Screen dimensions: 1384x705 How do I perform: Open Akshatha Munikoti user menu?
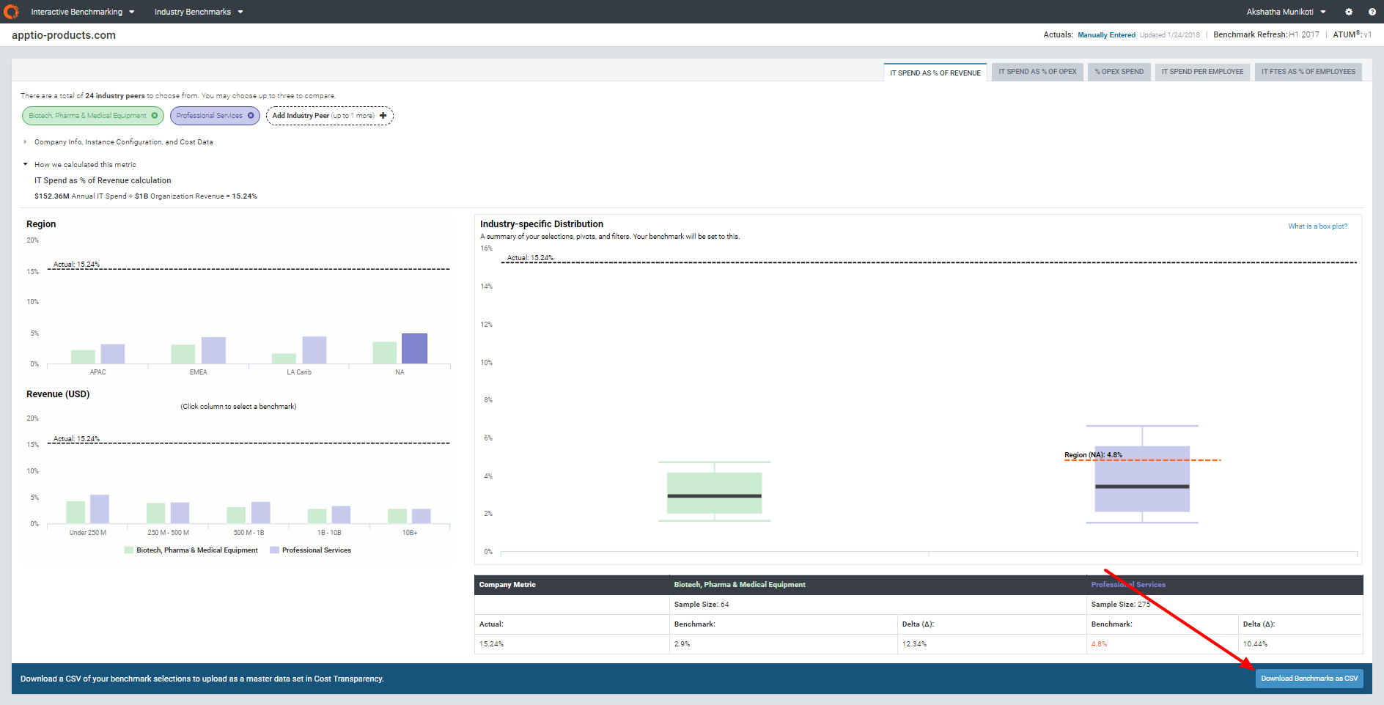pyautogui.click(x=1287, y=12)
